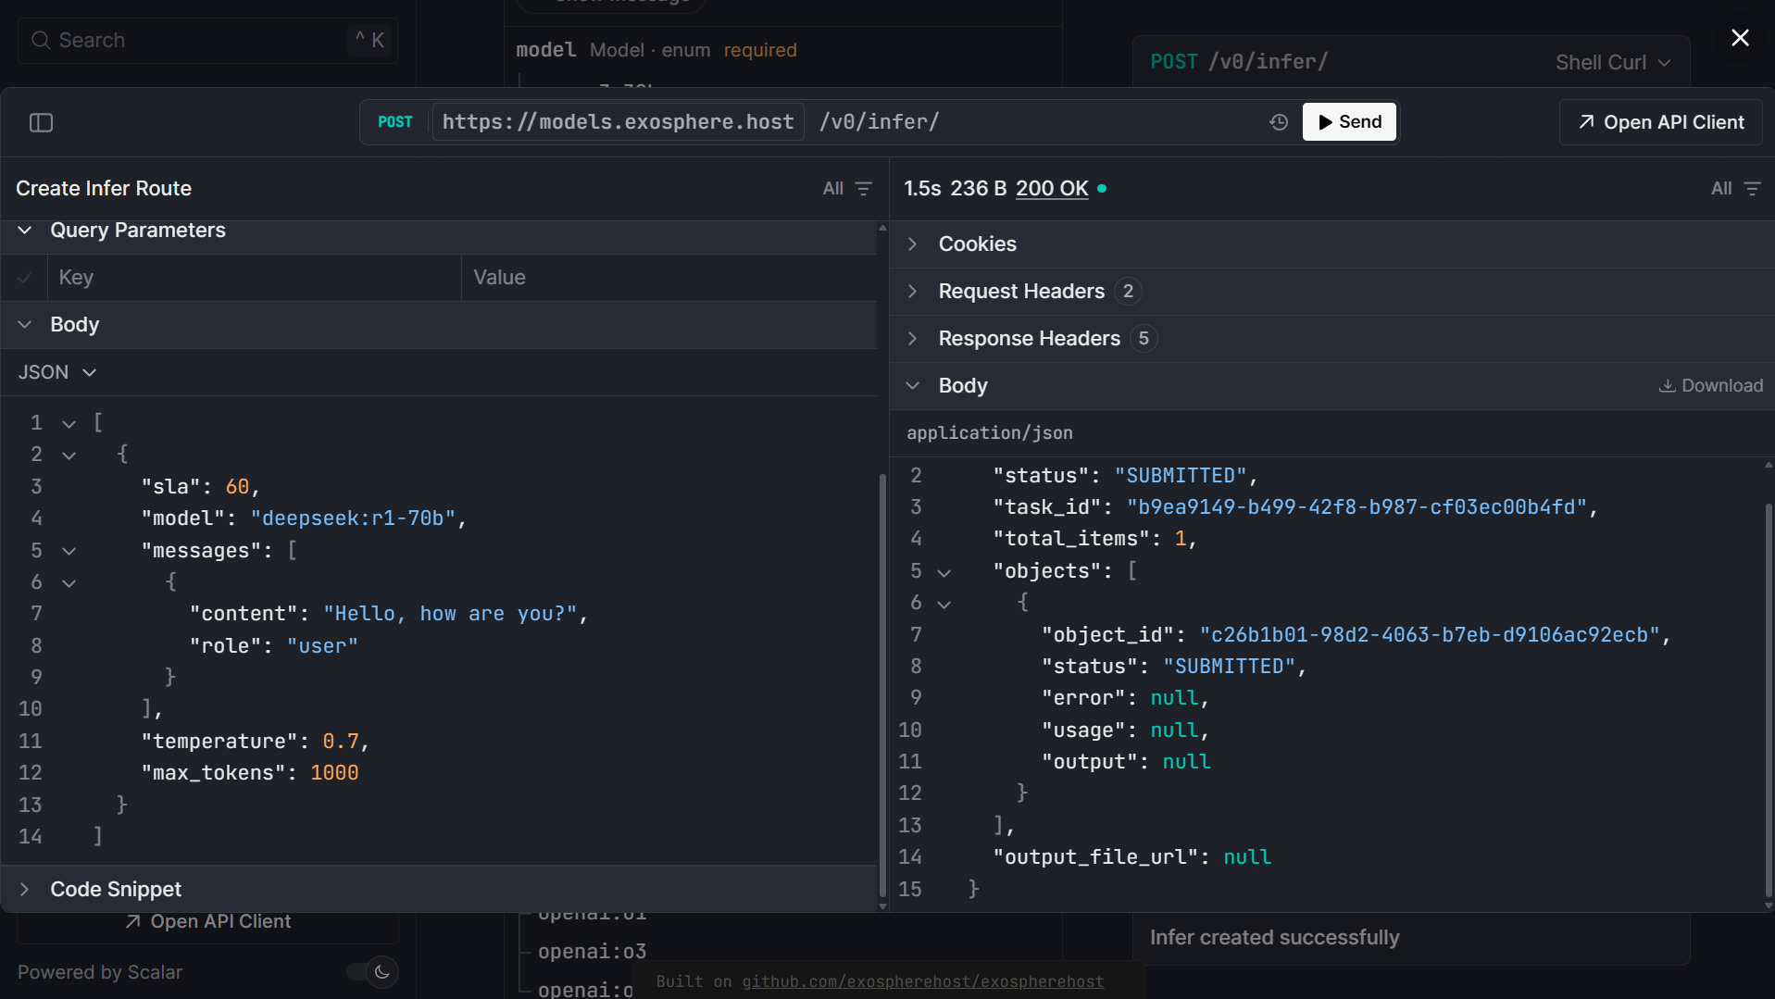This screenshot has width=1775, height=999.
Task: Click the search magnifier icon
Action: 41,40
